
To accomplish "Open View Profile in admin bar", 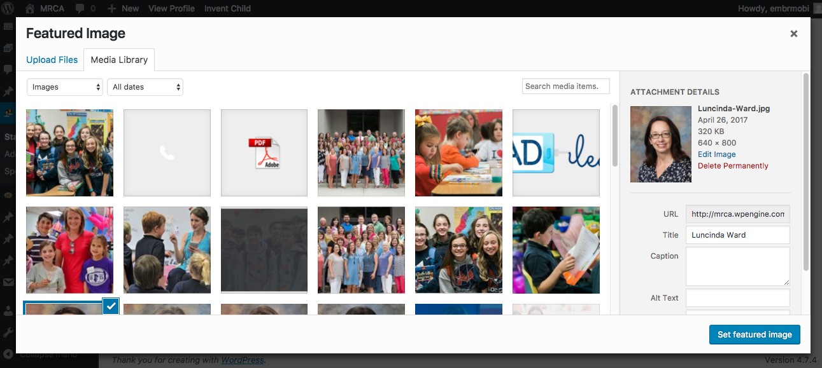I will (172, 8).
